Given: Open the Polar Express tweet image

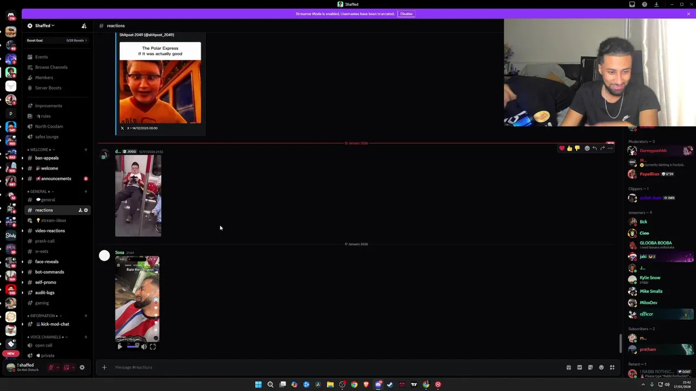Looking at the screenshot, I should [160, 83].
